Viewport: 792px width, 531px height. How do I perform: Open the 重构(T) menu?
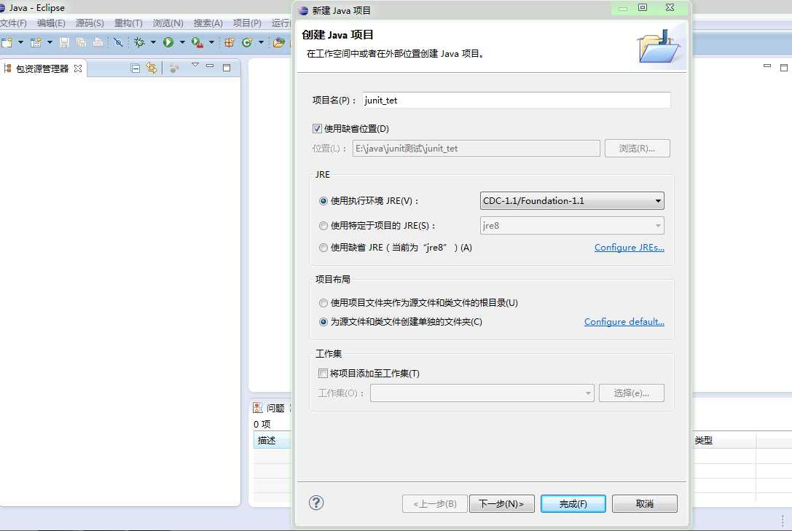click(128, 23)
